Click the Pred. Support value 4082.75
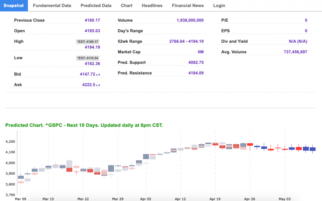Viewport: 322px width, 201px height. (x=196, y=62)
